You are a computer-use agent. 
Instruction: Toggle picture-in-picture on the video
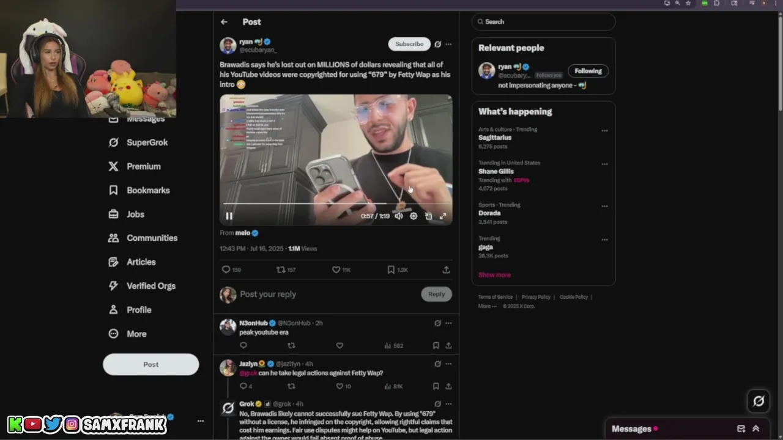[428, 216]
